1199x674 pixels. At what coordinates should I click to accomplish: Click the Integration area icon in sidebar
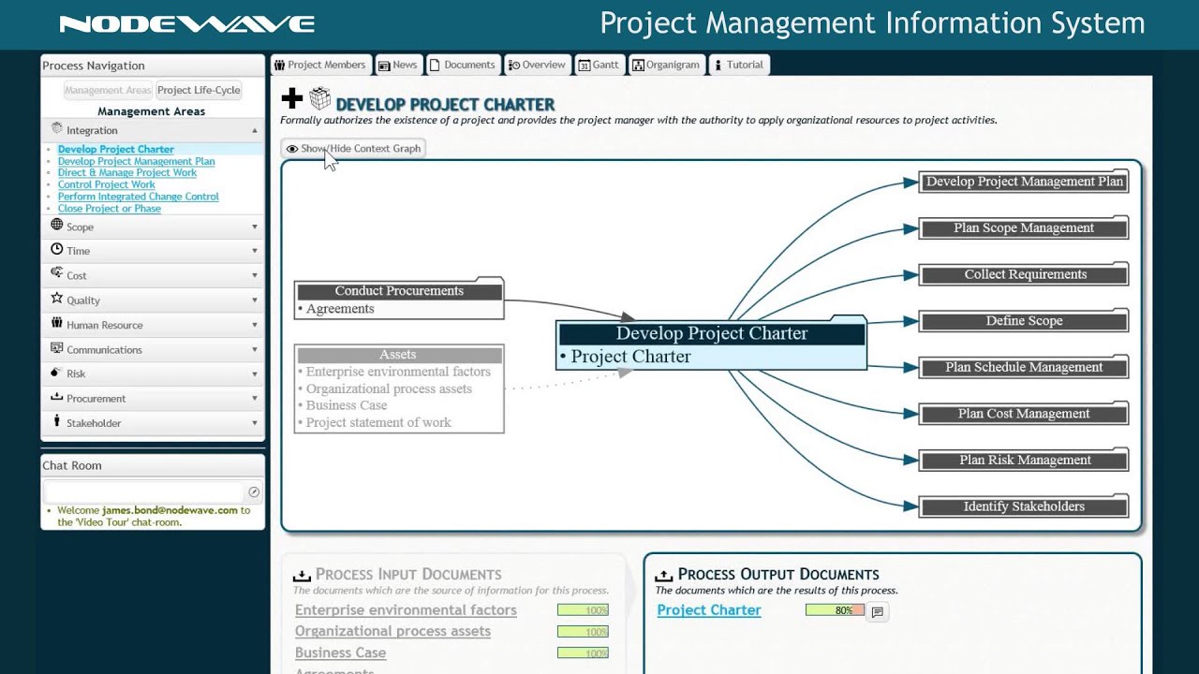click(x=57, y=129)
